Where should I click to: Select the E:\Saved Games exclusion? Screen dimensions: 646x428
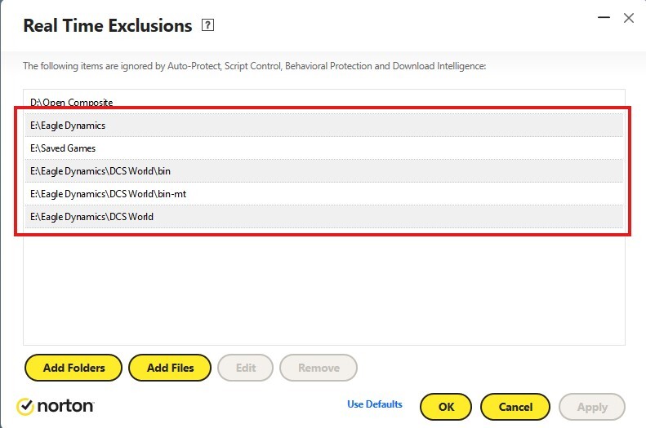pos(324,148)
